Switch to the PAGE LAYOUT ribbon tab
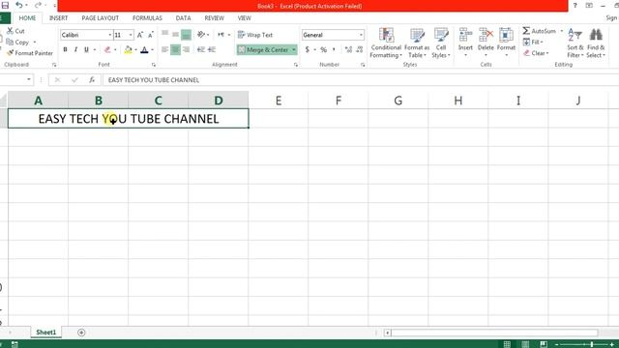Screen dimensions: 619x348 pos(101,18)
